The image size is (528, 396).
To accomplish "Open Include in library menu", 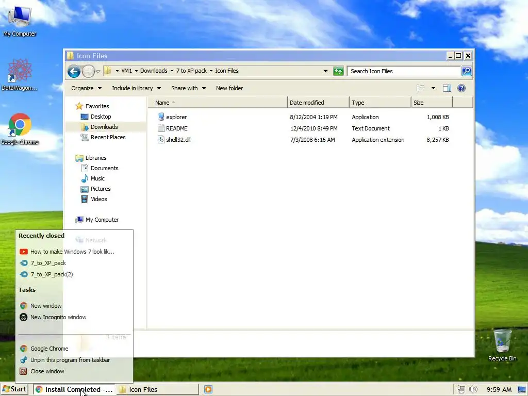I will (x=136, y=88).
